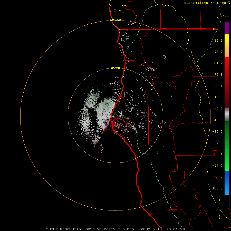Viewport: 231px width, 231px height.
Task: Click the 76.7 velocity scale value
Action: pyautogui.click(x=218, y=52)
